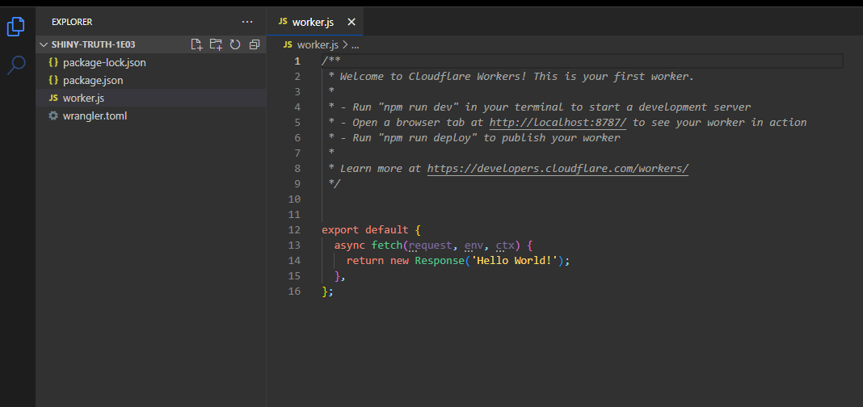Image resolution: width=863 pixels, height=407 pixels.
Task: Create a New Folder in SHINY-TRUTH-1E03
Action: click(216, 44)
